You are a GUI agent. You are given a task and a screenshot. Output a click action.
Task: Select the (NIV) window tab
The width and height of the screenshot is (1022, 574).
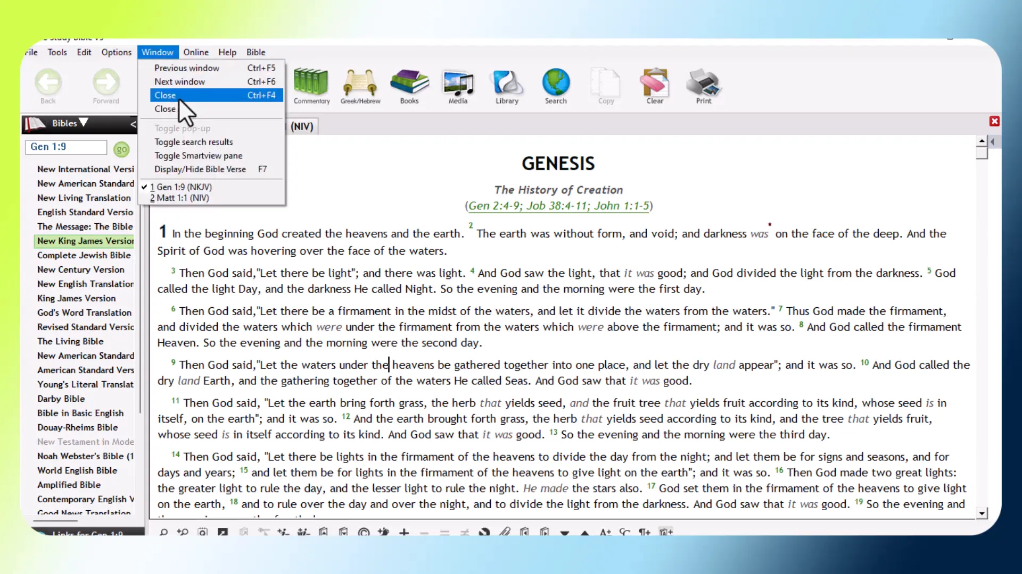point(302,126)
